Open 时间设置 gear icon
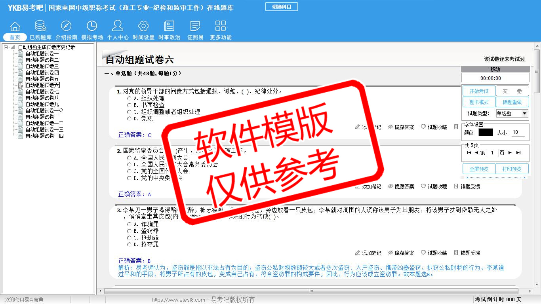The width and height of the screenshot is (541, 304). tap(143, 27)
